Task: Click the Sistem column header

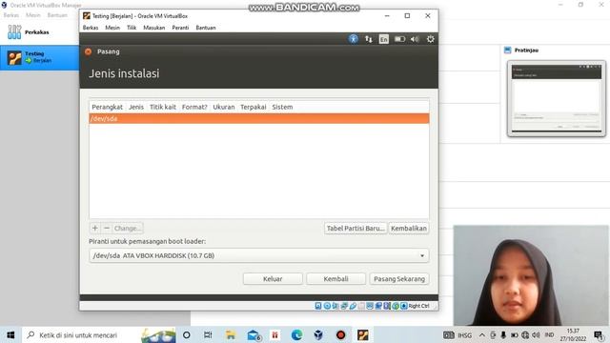Action: (x=282, y=107)
